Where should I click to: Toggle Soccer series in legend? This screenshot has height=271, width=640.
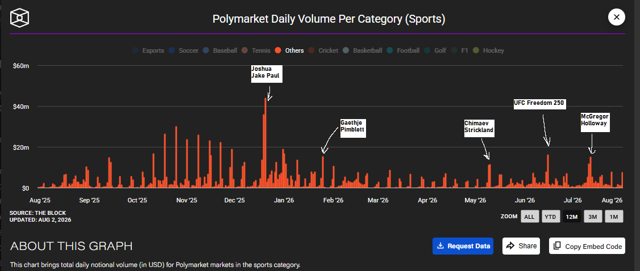[183, 50]
